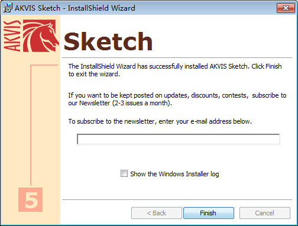Focus the newsletter e-mail address field
The height and width of the screenshot is (226, 298).
(x=179, y=139)
